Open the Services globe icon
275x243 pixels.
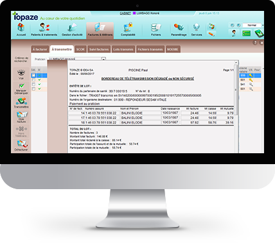click(x=197, y=29)
